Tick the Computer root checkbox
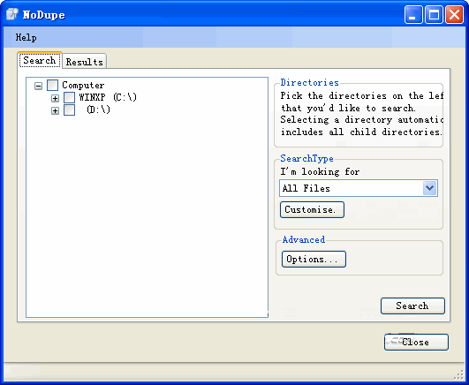Viewport: 469px width, 385px height. click(53, 86)
